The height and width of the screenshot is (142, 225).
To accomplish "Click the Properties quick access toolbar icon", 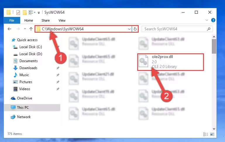I will click(x=18, y=13).
